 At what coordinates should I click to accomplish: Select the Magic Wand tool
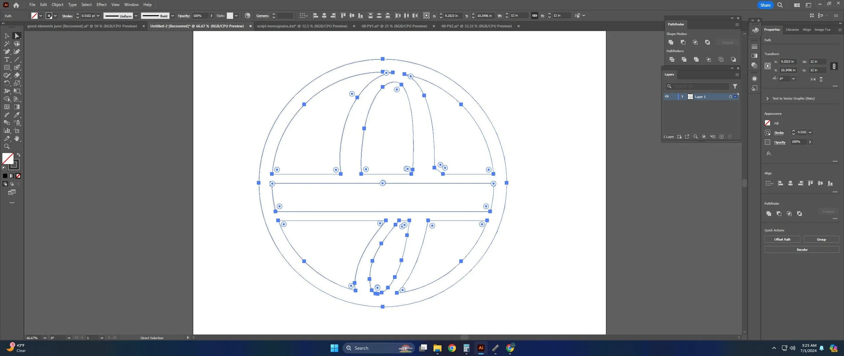7,44
